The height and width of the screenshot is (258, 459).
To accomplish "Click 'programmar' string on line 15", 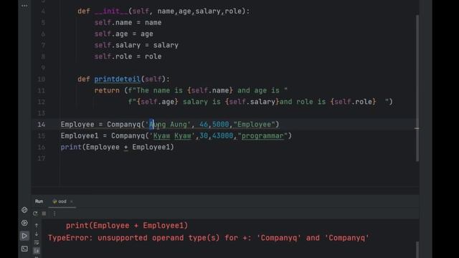I will 262,135.
